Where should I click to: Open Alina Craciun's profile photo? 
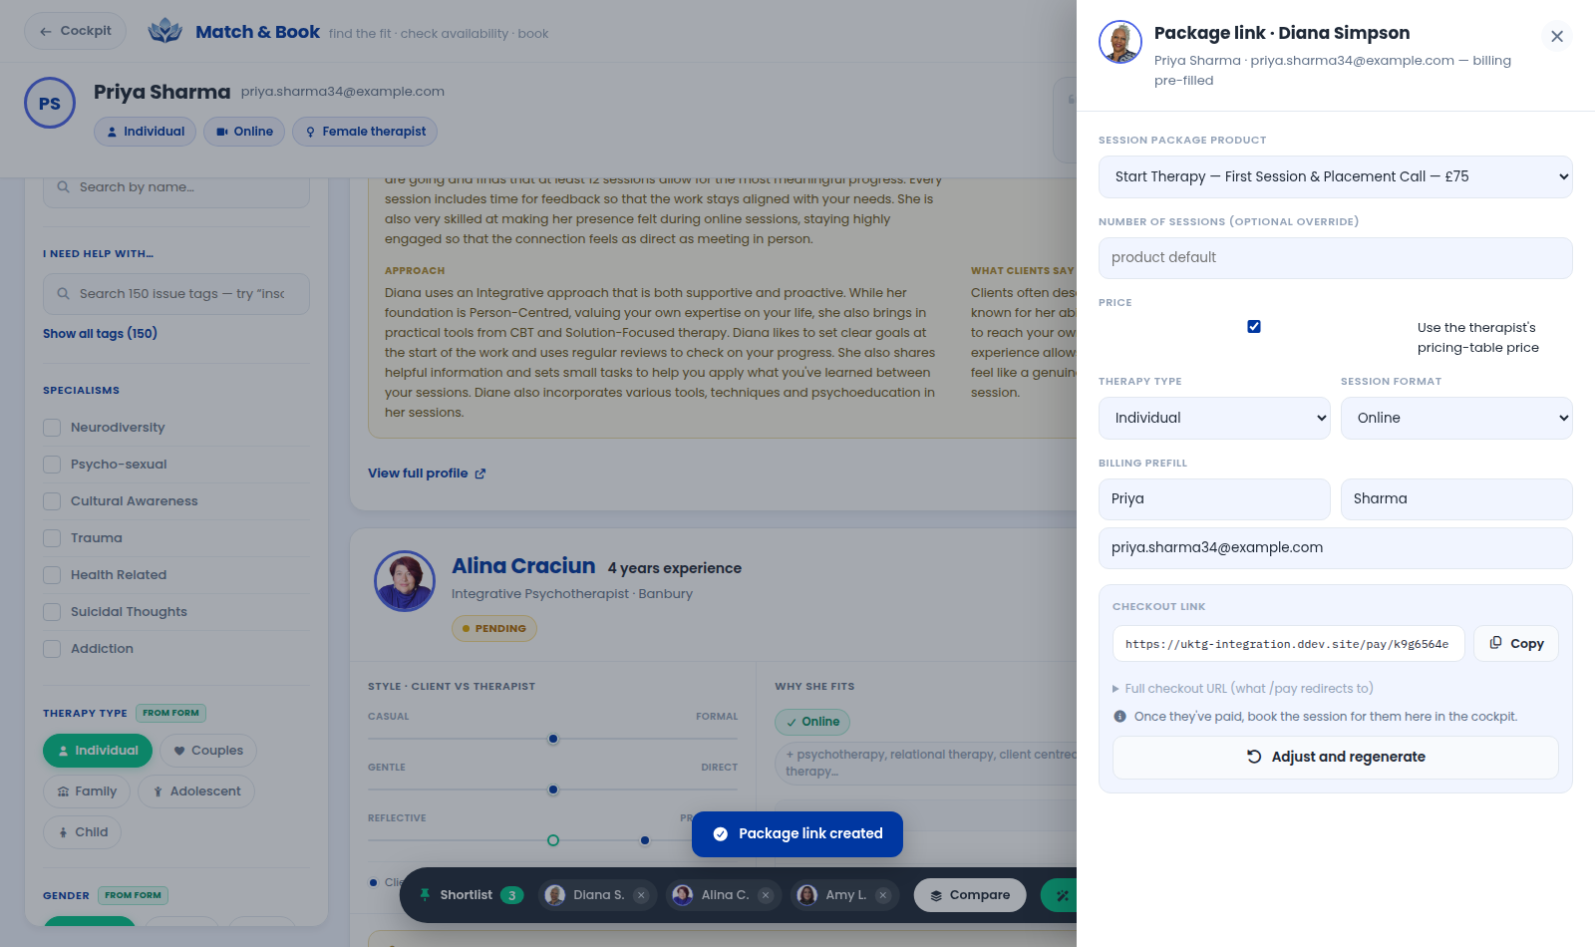405,581
